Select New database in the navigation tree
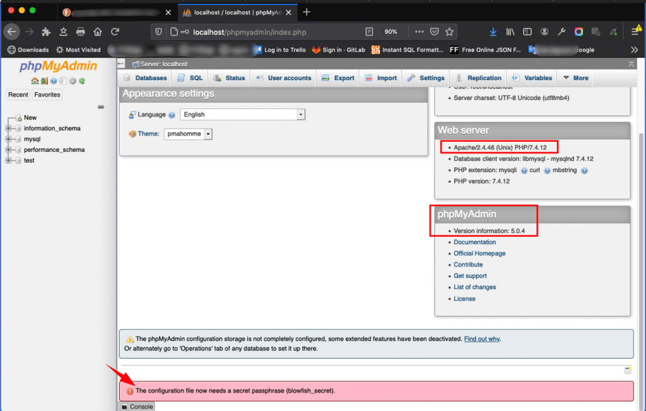The image size is (646, 411). [30, 118]
